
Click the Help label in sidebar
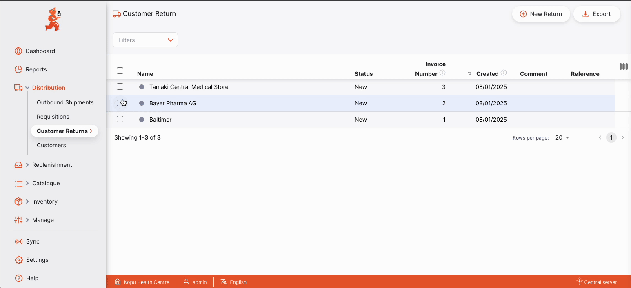[x=32, y=278]
